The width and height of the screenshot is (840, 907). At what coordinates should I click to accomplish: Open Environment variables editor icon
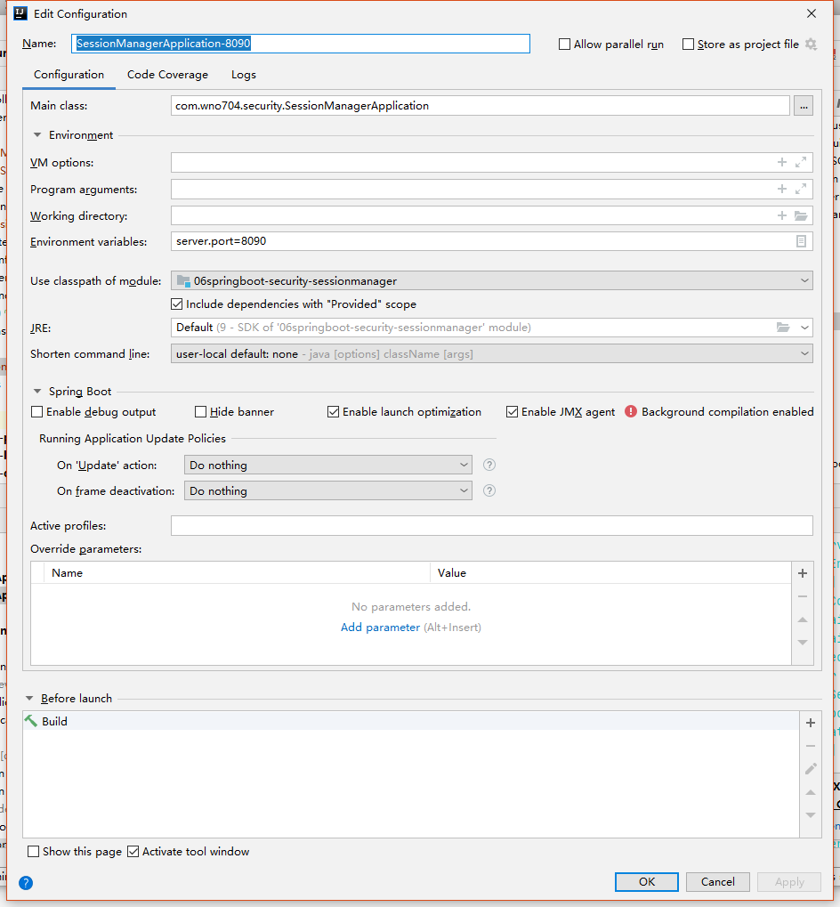(x=801, y=241)
